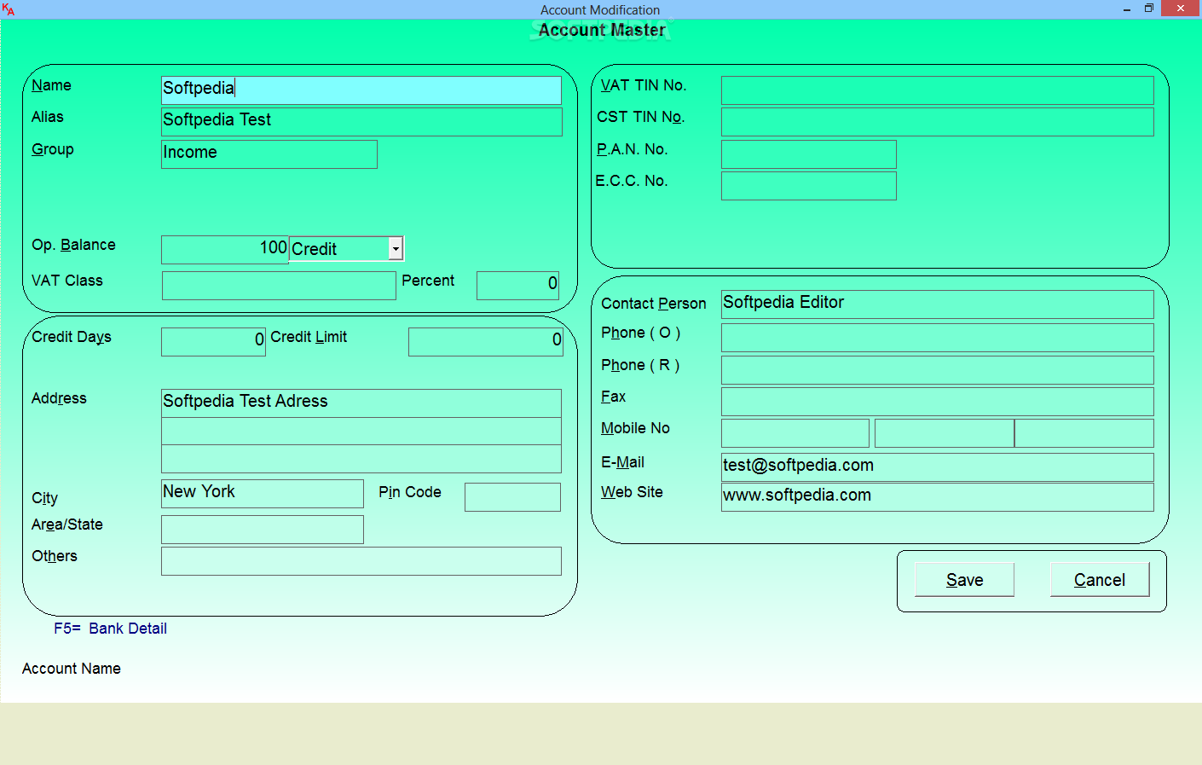Click the application icon in title bar

(x=9, y=9)
